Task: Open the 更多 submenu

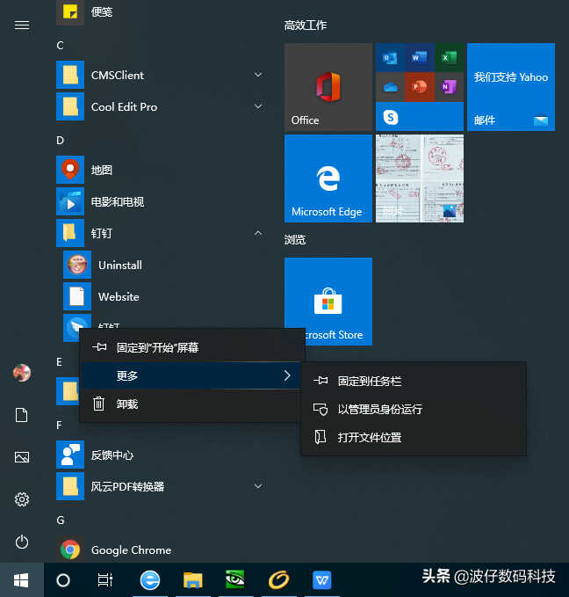Action: 193,375
